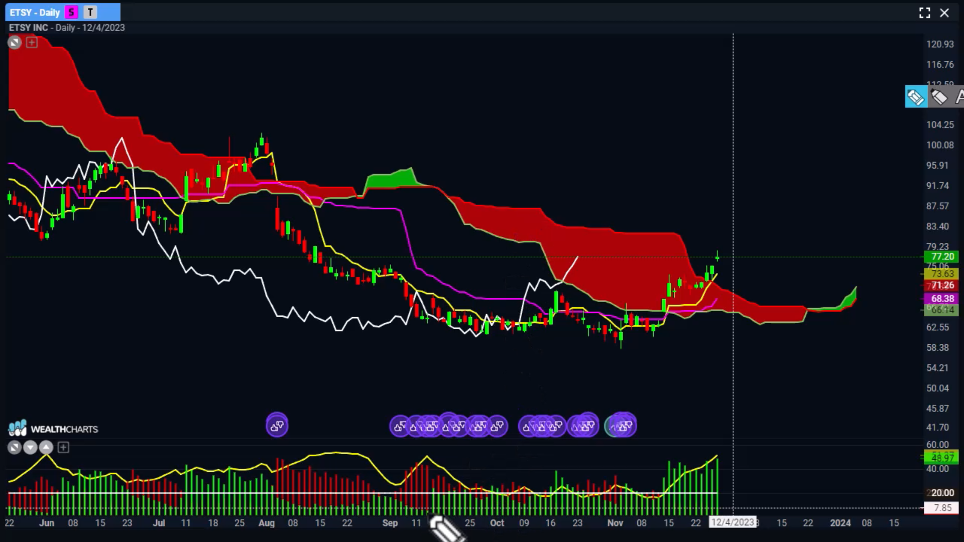Click the yellow 73.63 price label
Screen dimensions: 964x542
pos(941,274)
